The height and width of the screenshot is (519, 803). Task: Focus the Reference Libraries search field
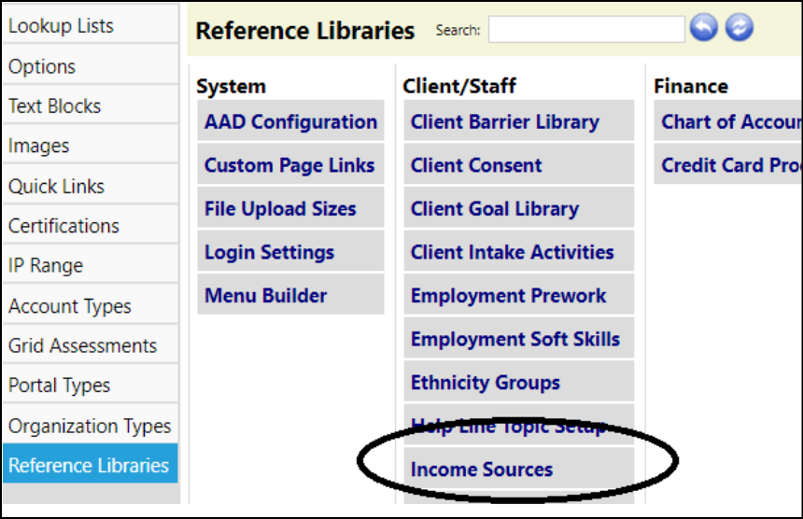(x=586, y=29)
